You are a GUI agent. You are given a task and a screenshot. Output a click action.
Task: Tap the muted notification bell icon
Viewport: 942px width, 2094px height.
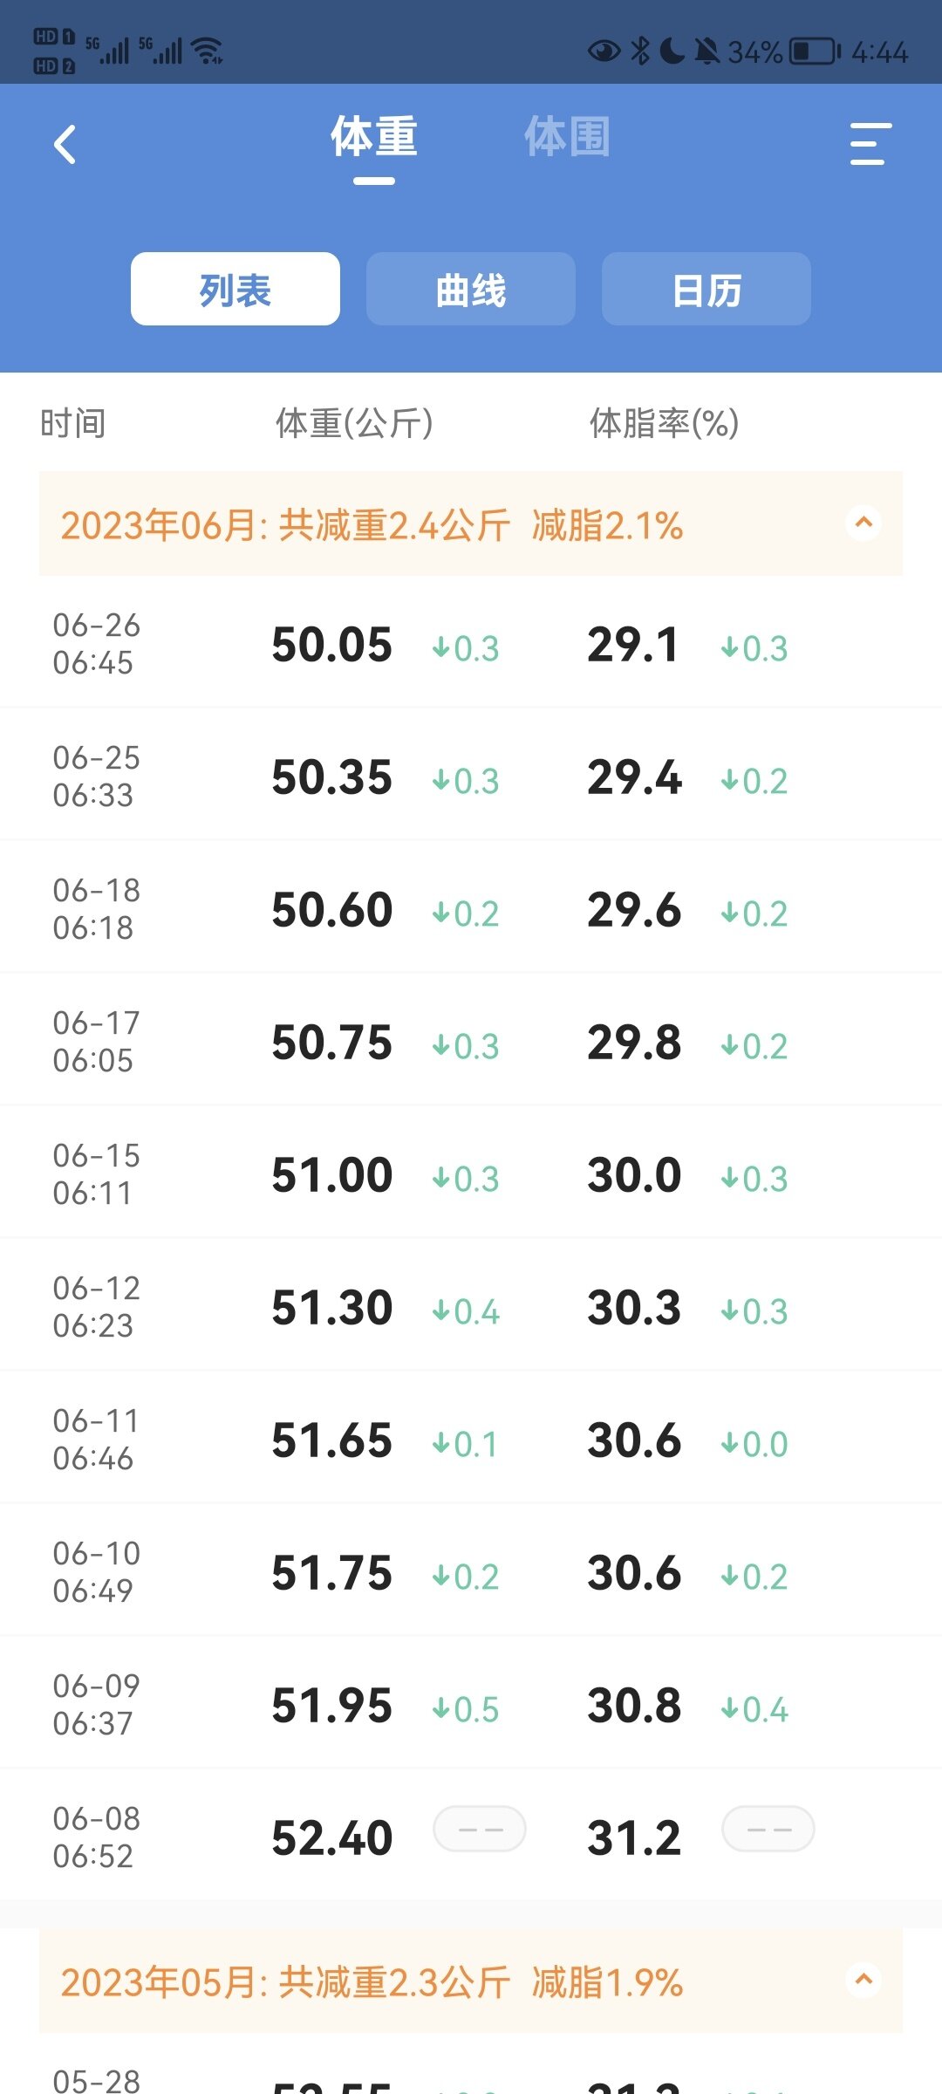pos(706,51)
